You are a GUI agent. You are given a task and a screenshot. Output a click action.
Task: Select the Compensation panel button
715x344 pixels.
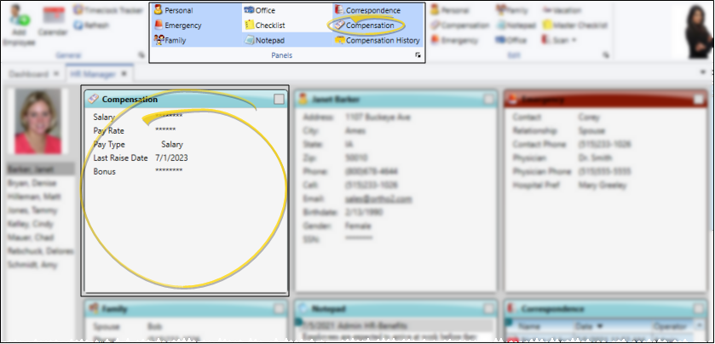point(366,26)
